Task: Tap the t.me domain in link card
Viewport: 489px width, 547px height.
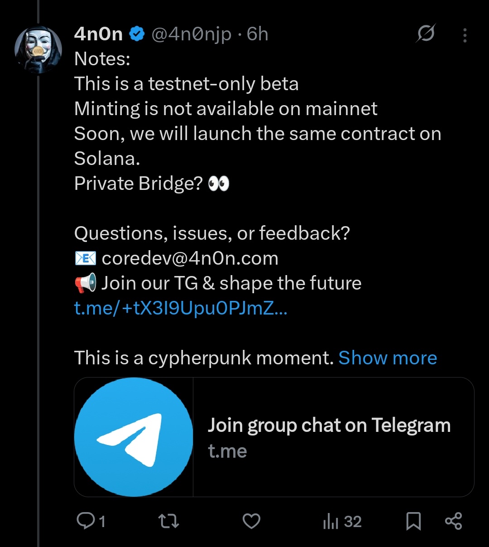Action: point(227,451)
